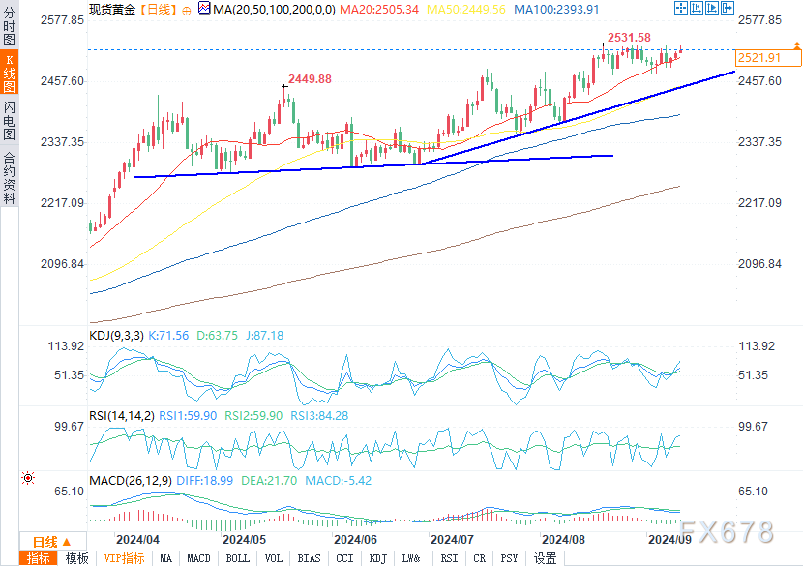Click the crosshair icon beside 日线 label
The image size is (803, 566).
coord(189,9)
